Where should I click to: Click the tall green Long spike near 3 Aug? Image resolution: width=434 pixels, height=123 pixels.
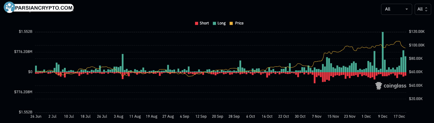coord(123,63)
